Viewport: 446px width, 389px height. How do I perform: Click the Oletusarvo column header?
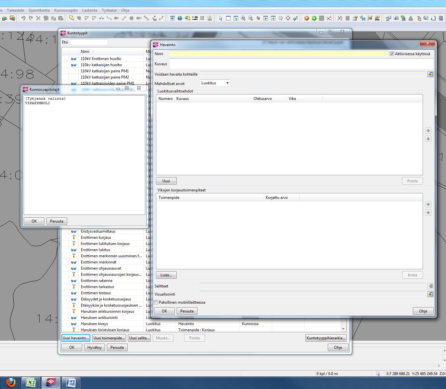pyautogui.click(x=269, y=99)
